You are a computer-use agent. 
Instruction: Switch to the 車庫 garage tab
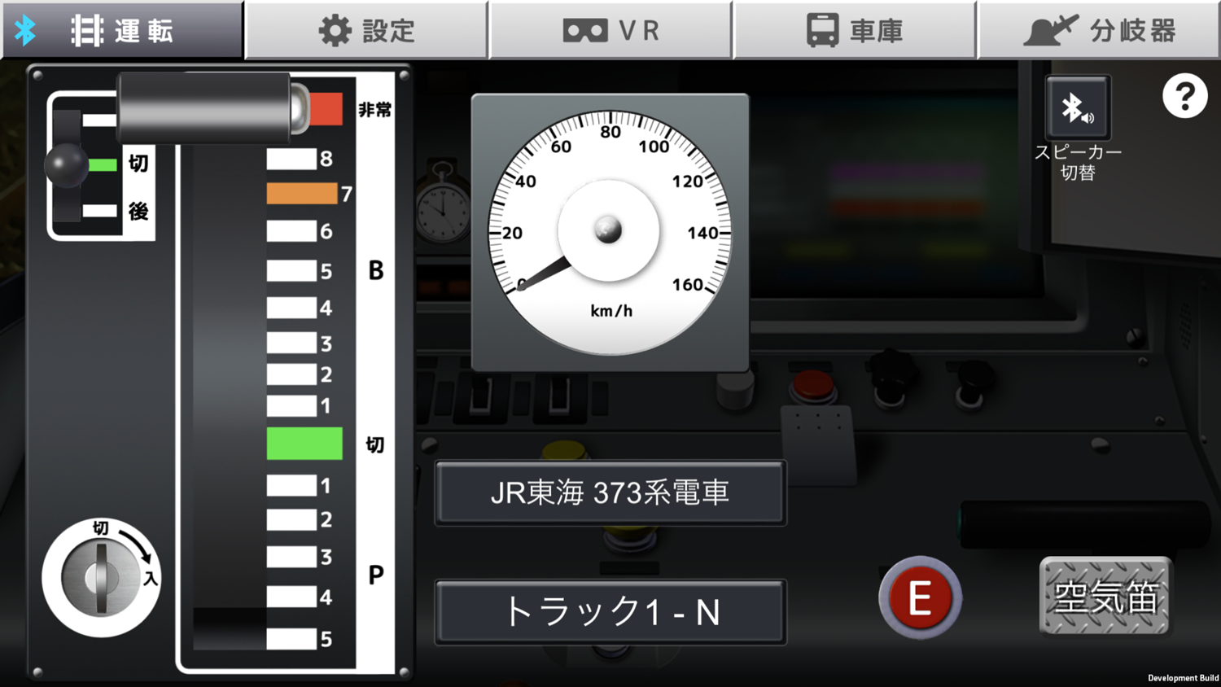point(855,30)
